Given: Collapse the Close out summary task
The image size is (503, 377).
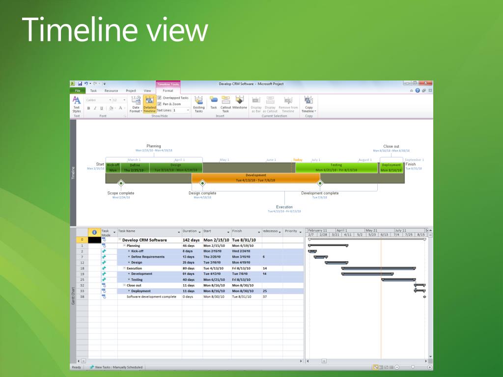Looking at the screenshot, I should [124, 285].
